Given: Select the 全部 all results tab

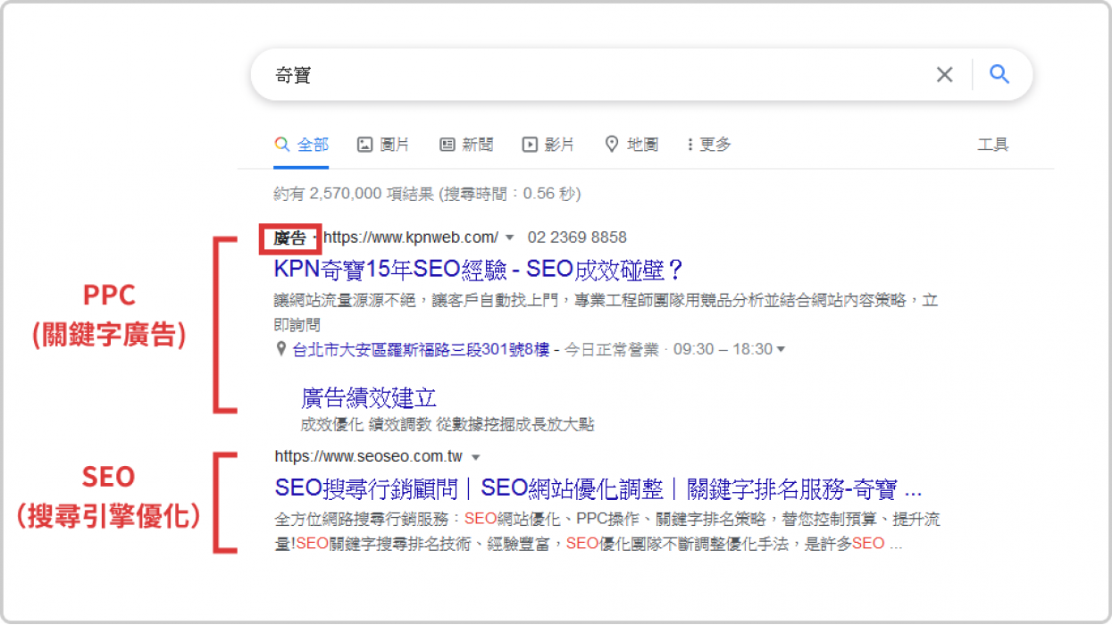Looking at the screenshot, I should [x=302, y=145].
